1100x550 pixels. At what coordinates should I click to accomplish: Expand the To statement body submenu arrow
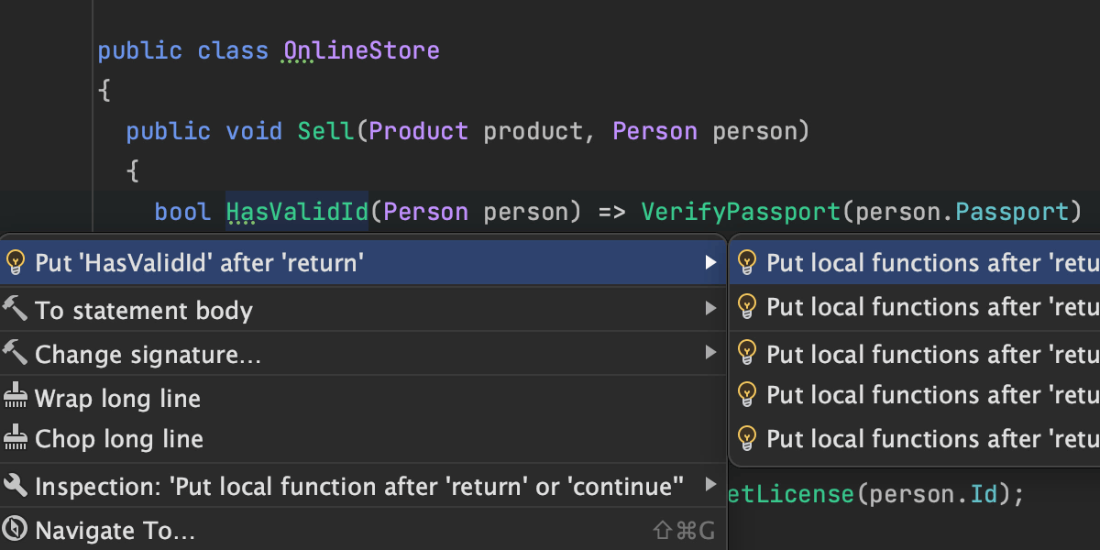[710, 309]
